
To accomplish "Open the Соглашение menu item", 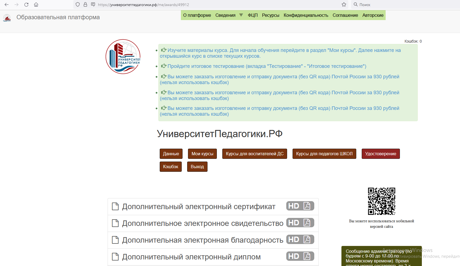I will 345,15.
